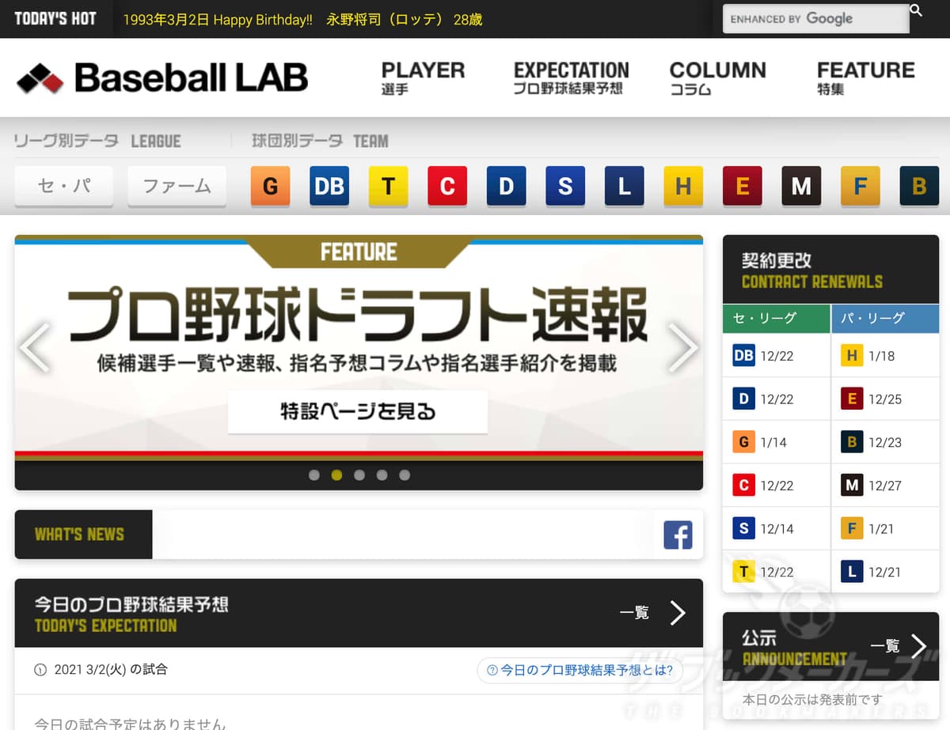The image size is (950, 730).
Task: Open DB 12/22 contract renewal entry
Action: tap(777, 355)
